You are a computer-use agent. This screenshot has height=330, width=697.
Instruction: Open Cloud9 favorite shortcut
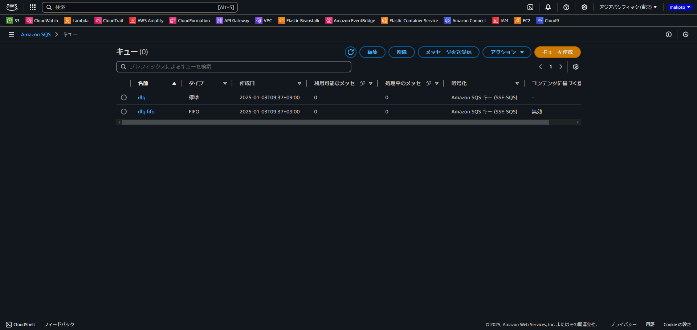[x=548, y=21]
